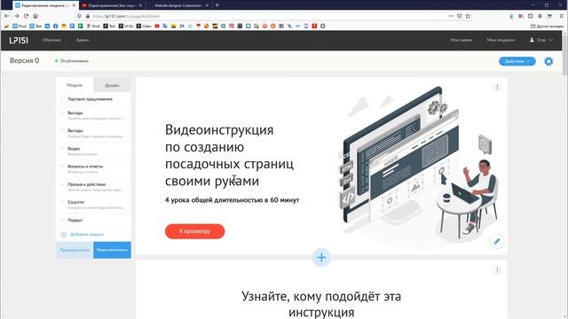The height and width of the screenshot is (319, 568).
Task: Open the browser downloads arrow icon
Action: [511, 16]
